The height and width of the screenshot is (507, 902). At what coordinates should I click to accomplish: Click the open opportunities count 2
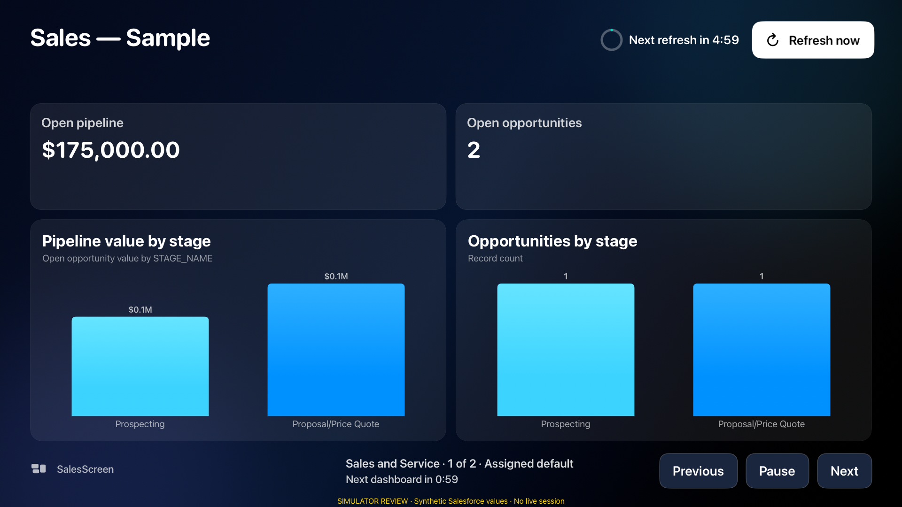tap(474, 150)
